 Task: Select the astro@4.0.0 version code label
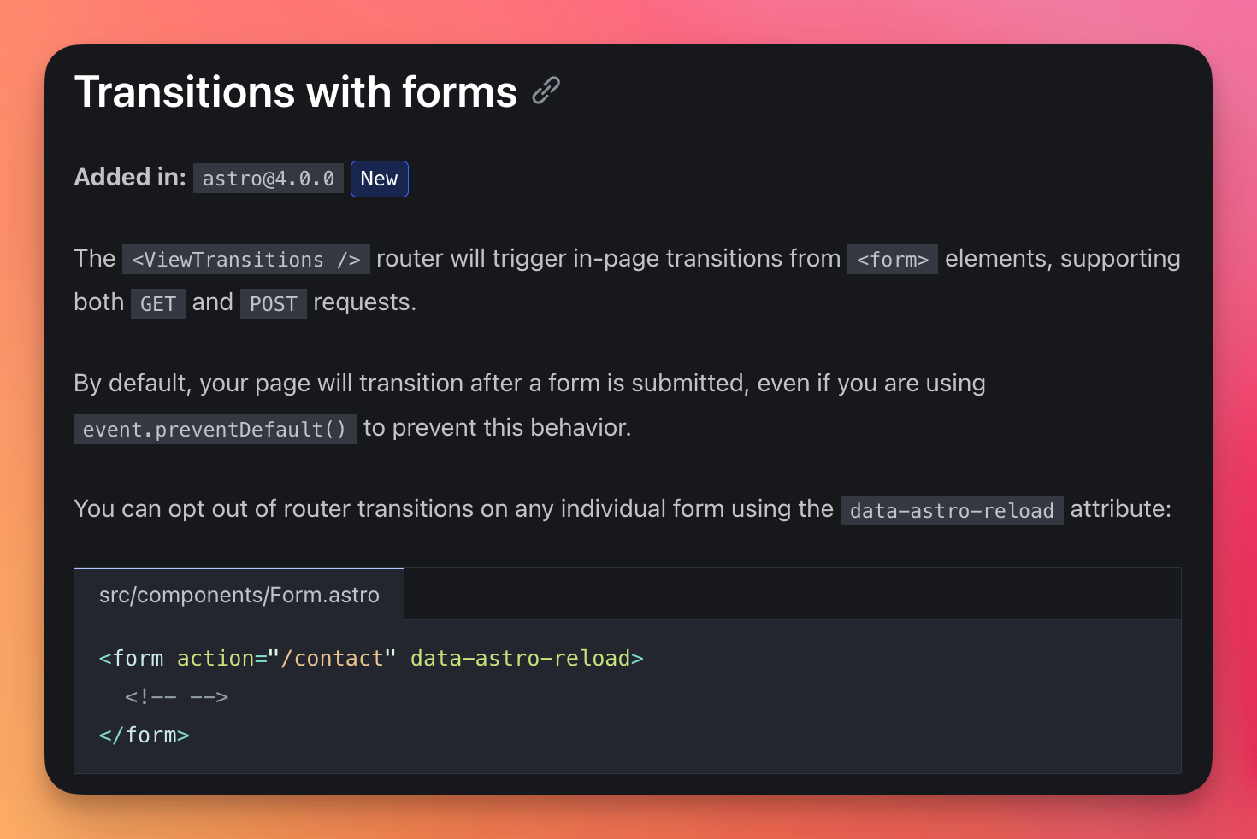click(x=268, y=179)
